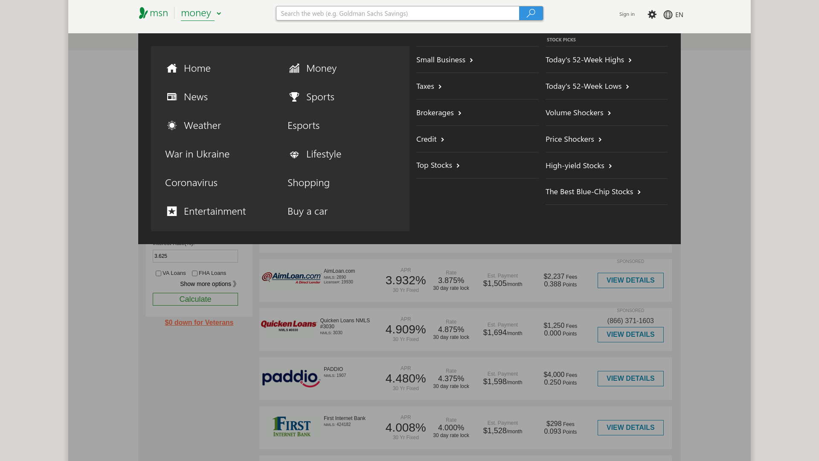Click the News newspaper icon
This screenshot has height=461, width=819.
coord(172,97)
